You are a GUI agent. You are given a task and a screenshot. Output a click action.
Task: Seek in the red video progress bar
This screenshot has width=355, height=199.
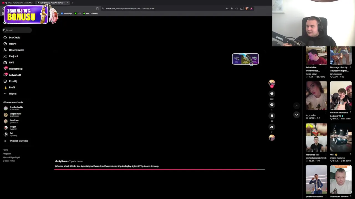coord(160,169)
